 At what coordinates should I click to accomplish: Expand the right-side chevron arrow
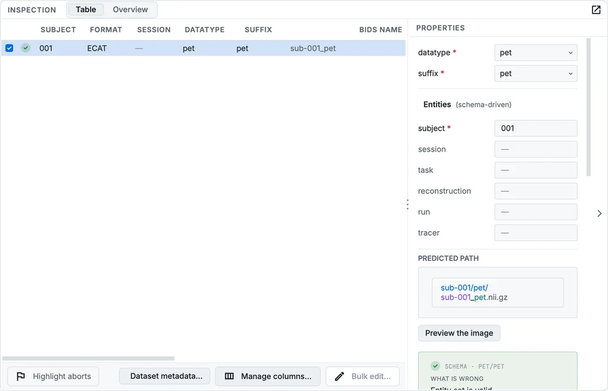click(600, 213)
